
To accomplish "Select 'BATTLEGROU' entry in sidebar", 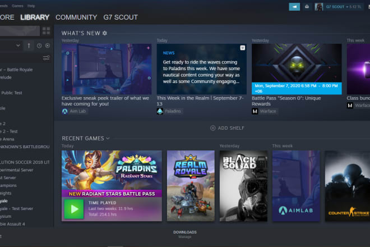I will [x=25, y=147].
